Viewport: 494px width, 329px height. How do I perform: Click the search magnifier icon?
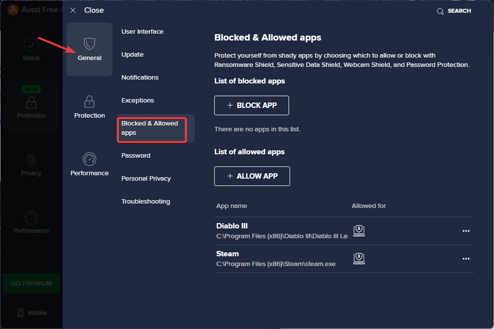[440, 11]
